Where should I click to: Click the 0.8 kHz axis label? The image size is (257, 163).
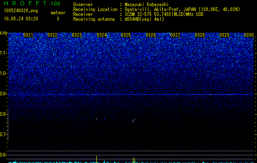(3, 114)
